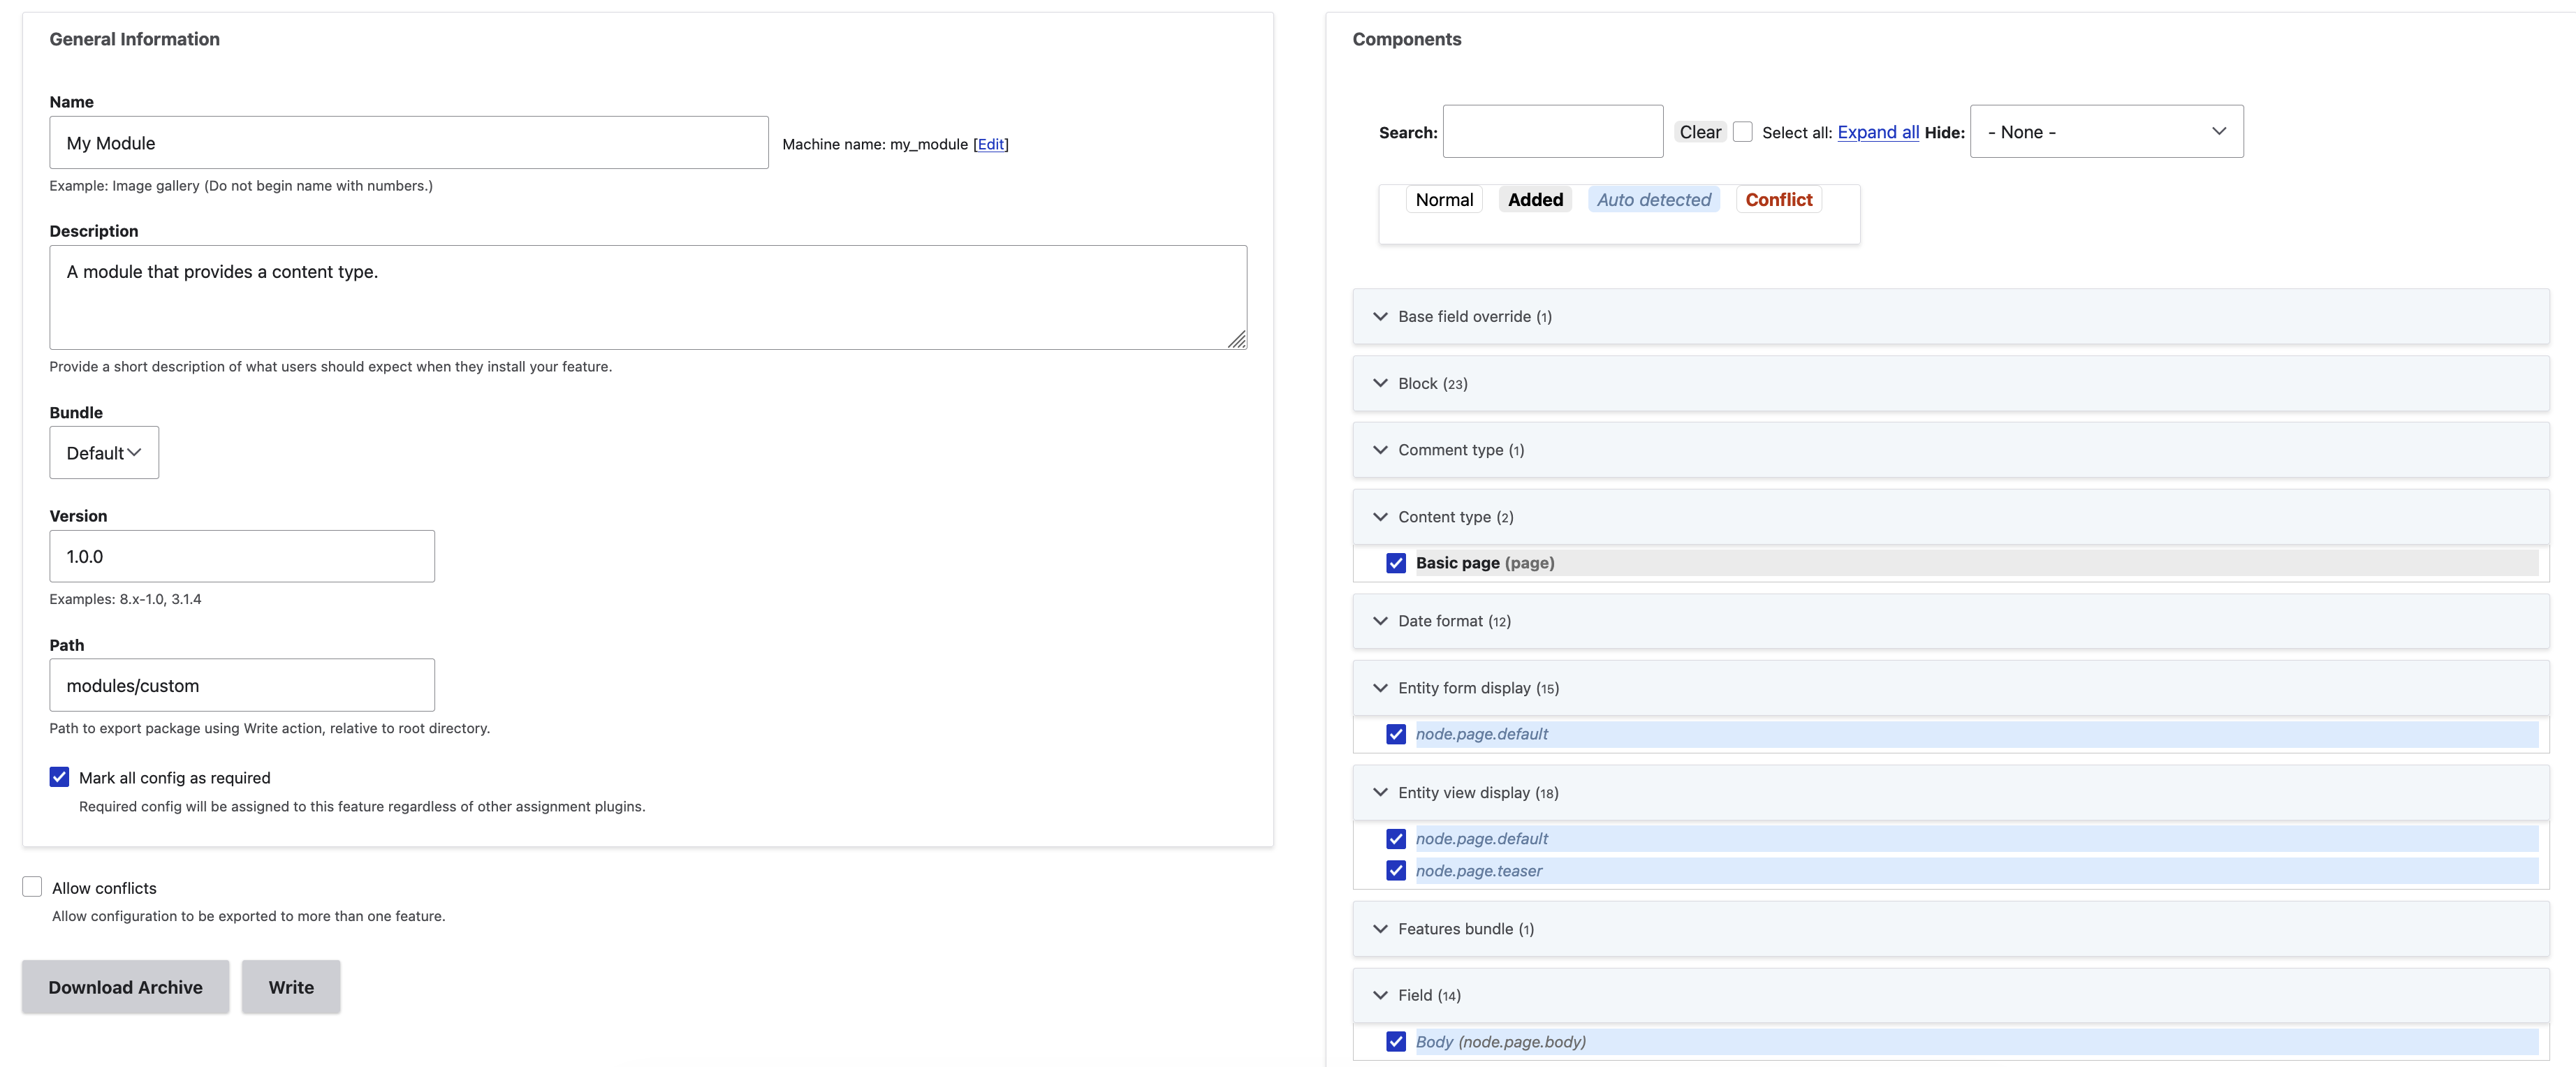The width and height of the screenshot is (2576, 1067).
Task: Expand the Features bundle (1) section
Action: (1950, 929)
